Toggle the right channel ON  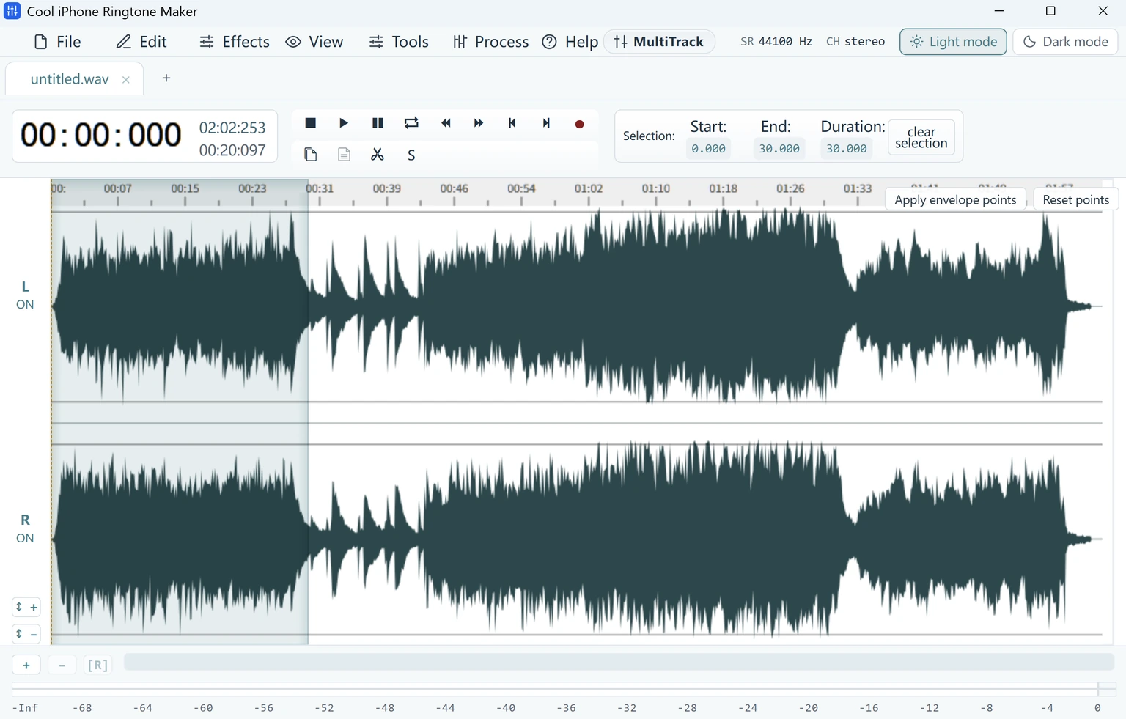[25, 538]
